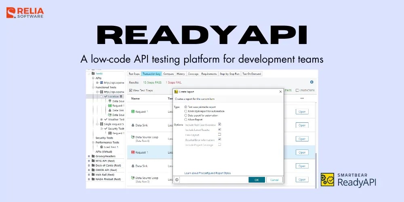Open the Test On Demand tab

click(x=252, y=74)
